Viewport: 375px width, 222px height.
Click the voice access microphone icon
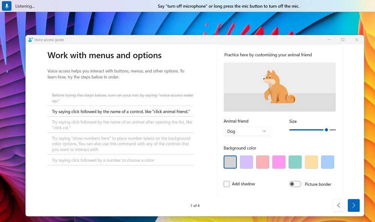(x=7, y=6)
